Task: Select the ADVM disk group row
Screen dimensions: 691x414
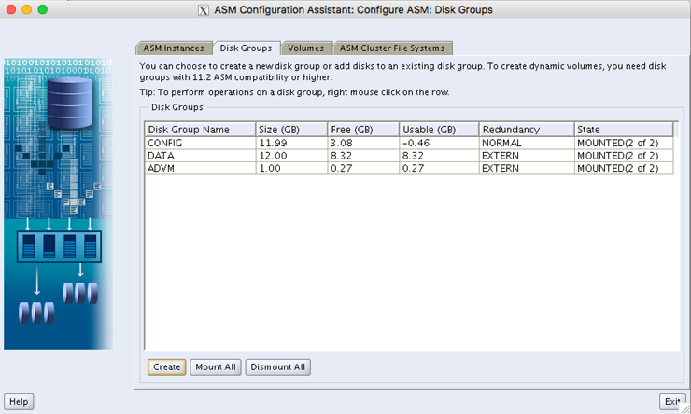Action: click(x=409, y=168)
